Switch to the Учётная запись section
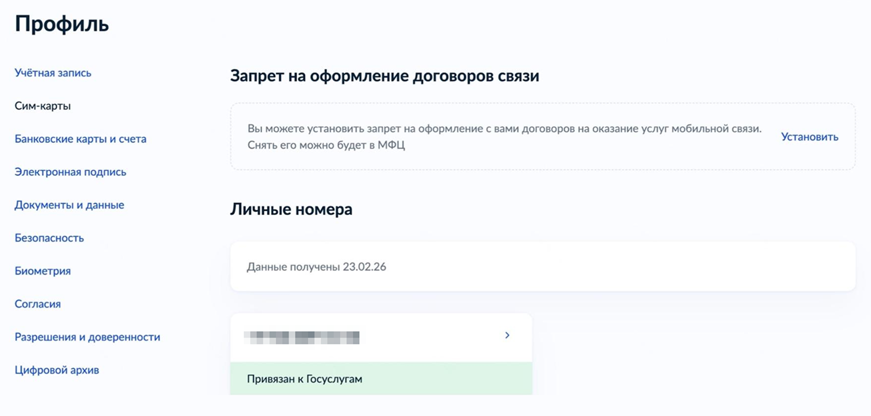Viewport: 871px width, 416px height. (53, 73)
